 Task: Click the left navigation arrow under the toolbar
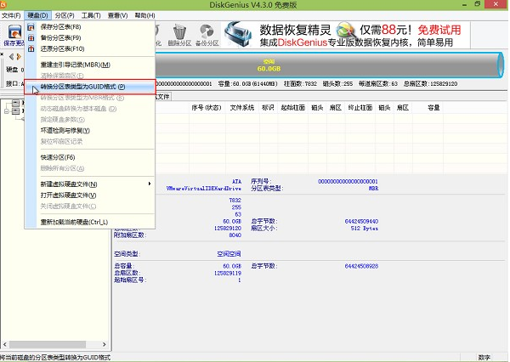coord(11,57)
